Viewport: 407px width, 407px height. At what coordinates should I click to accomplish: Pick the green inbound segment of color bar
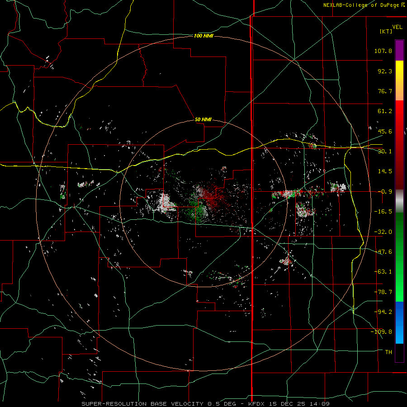pyautogui.click(x=399, y=257)
